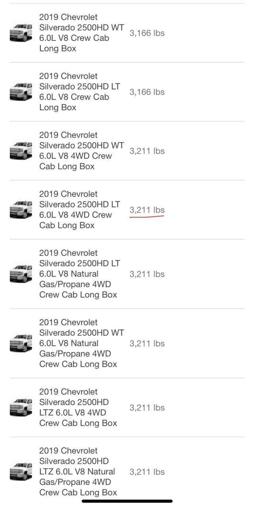Tap truck image for WT 4WD Crew Cab
The height and width of the screenshot is (507, 254).
[x=21, y=151]
